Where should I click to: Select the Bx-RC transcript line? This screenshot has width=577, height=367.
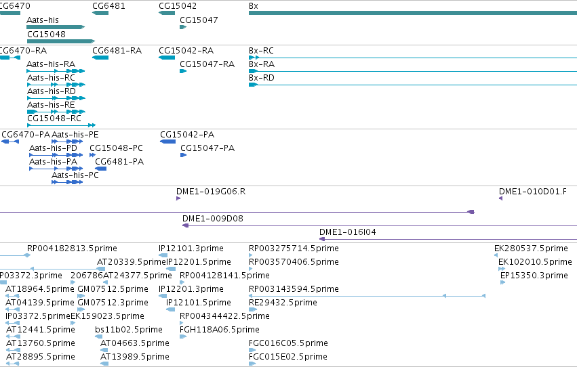coord(413,58)
